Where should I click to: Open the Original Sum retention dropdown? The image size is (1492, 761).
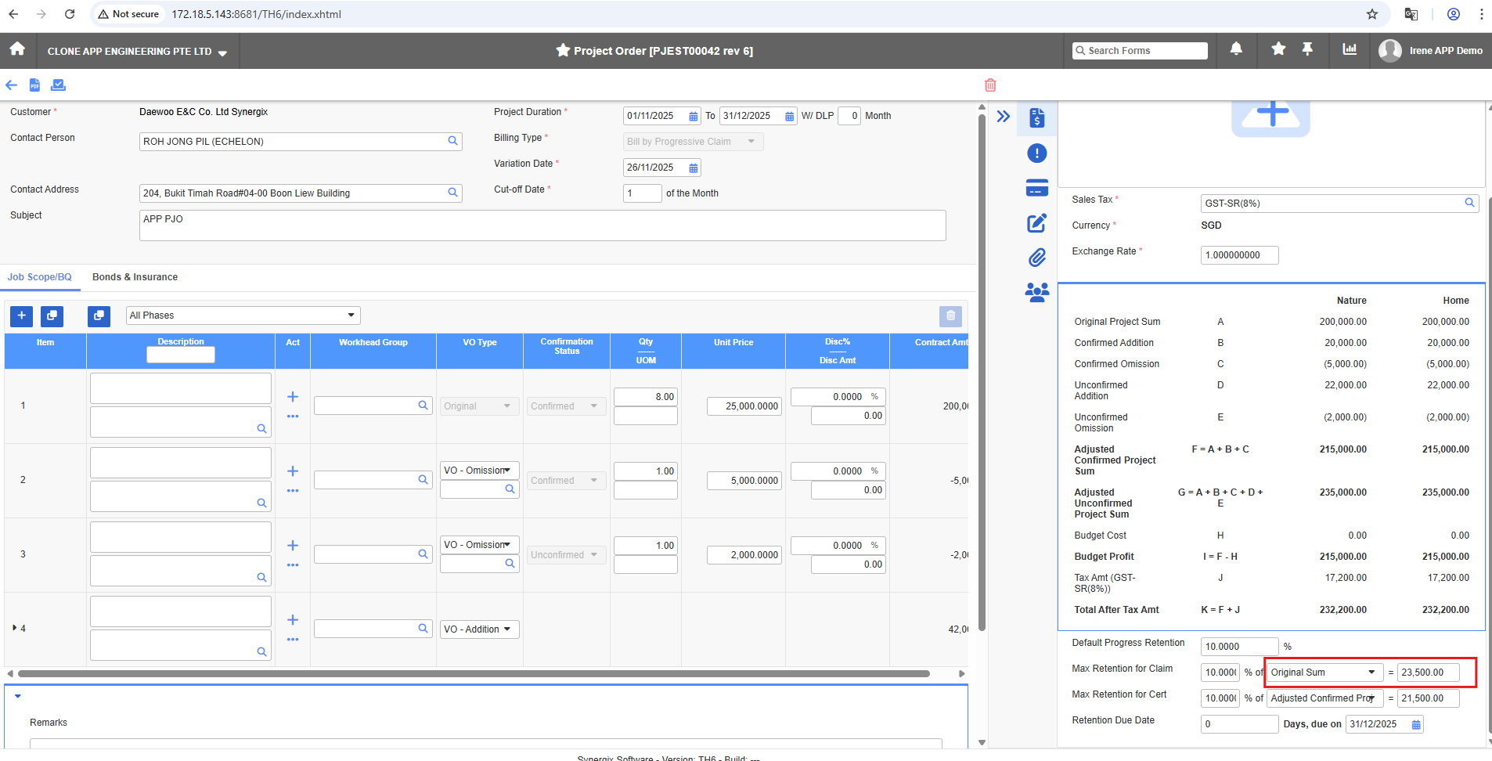(x=1324, y=673)
